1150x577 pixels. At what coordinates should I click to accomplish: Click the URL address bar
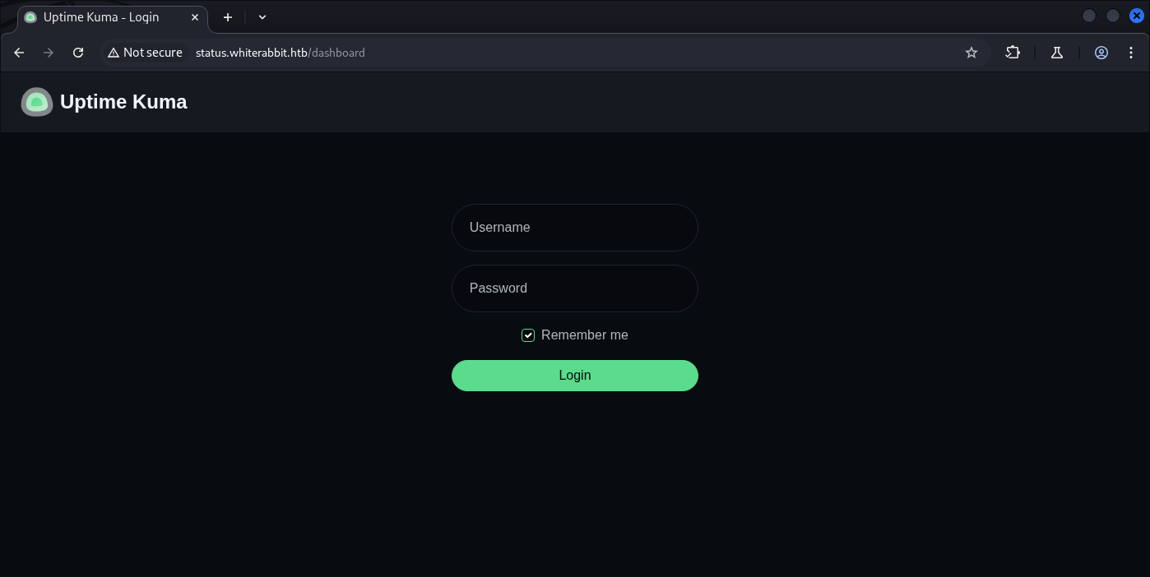576,53
